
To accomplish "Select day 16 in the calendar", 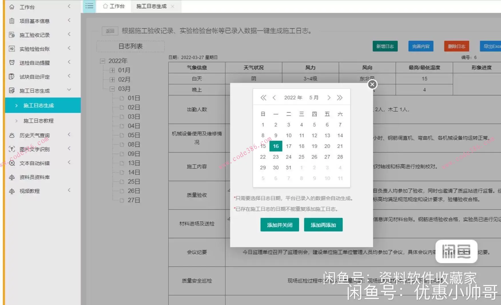I will click(275, 146).
